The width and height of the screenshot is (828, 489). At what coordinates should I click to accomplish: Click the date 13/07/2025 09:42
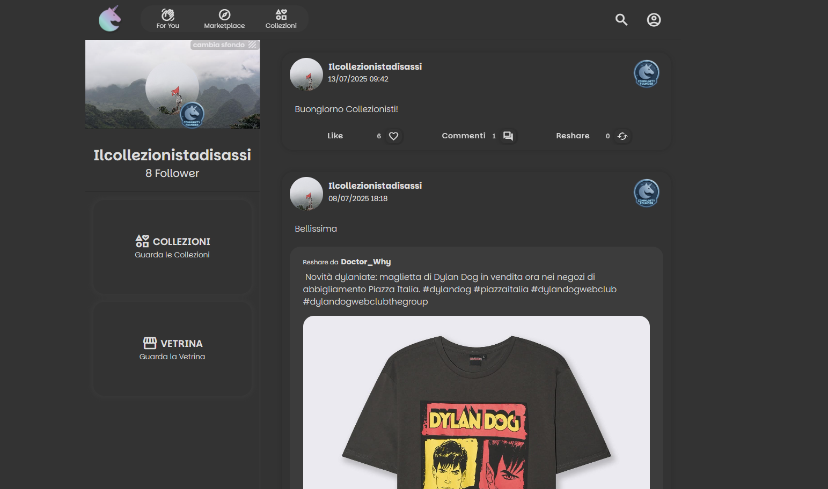(x=358, y=79)
